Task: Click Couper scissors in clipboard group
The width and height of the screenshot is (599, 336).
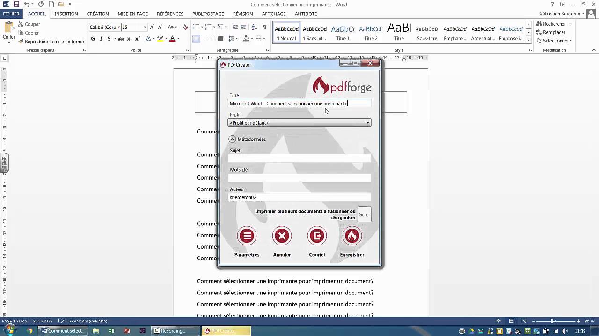Action: [x=29, y=24]
